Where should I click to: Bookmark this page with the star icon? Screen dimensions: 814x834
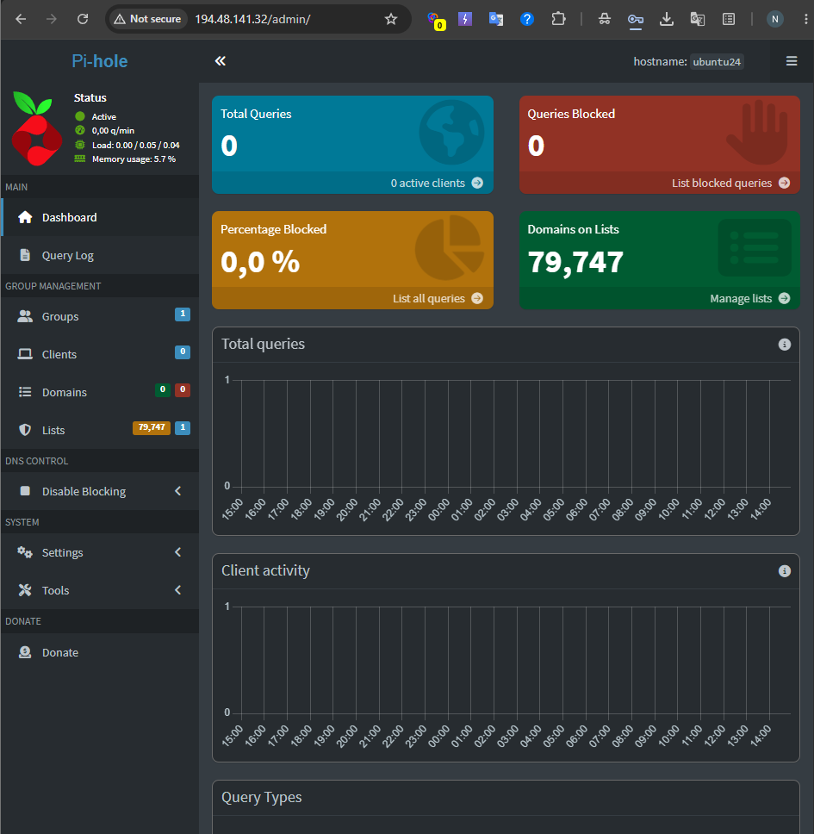point(391,19)
